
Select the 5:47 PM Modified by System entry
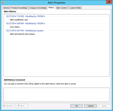(x=25, y=31)
